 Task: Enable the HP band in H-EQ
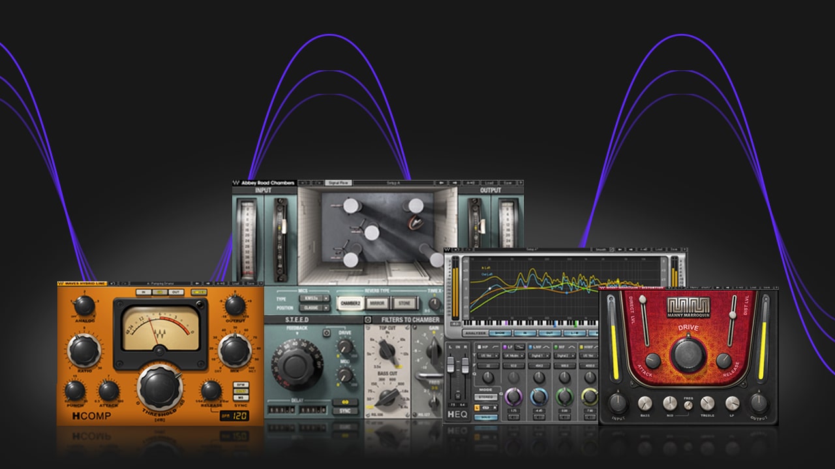[x=479, y=347]
